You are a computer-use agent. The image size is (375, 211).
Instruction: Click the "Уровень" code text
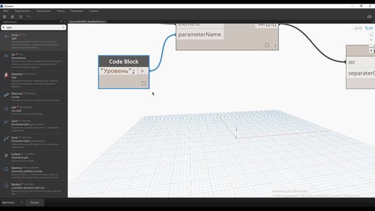pos(118,71)
